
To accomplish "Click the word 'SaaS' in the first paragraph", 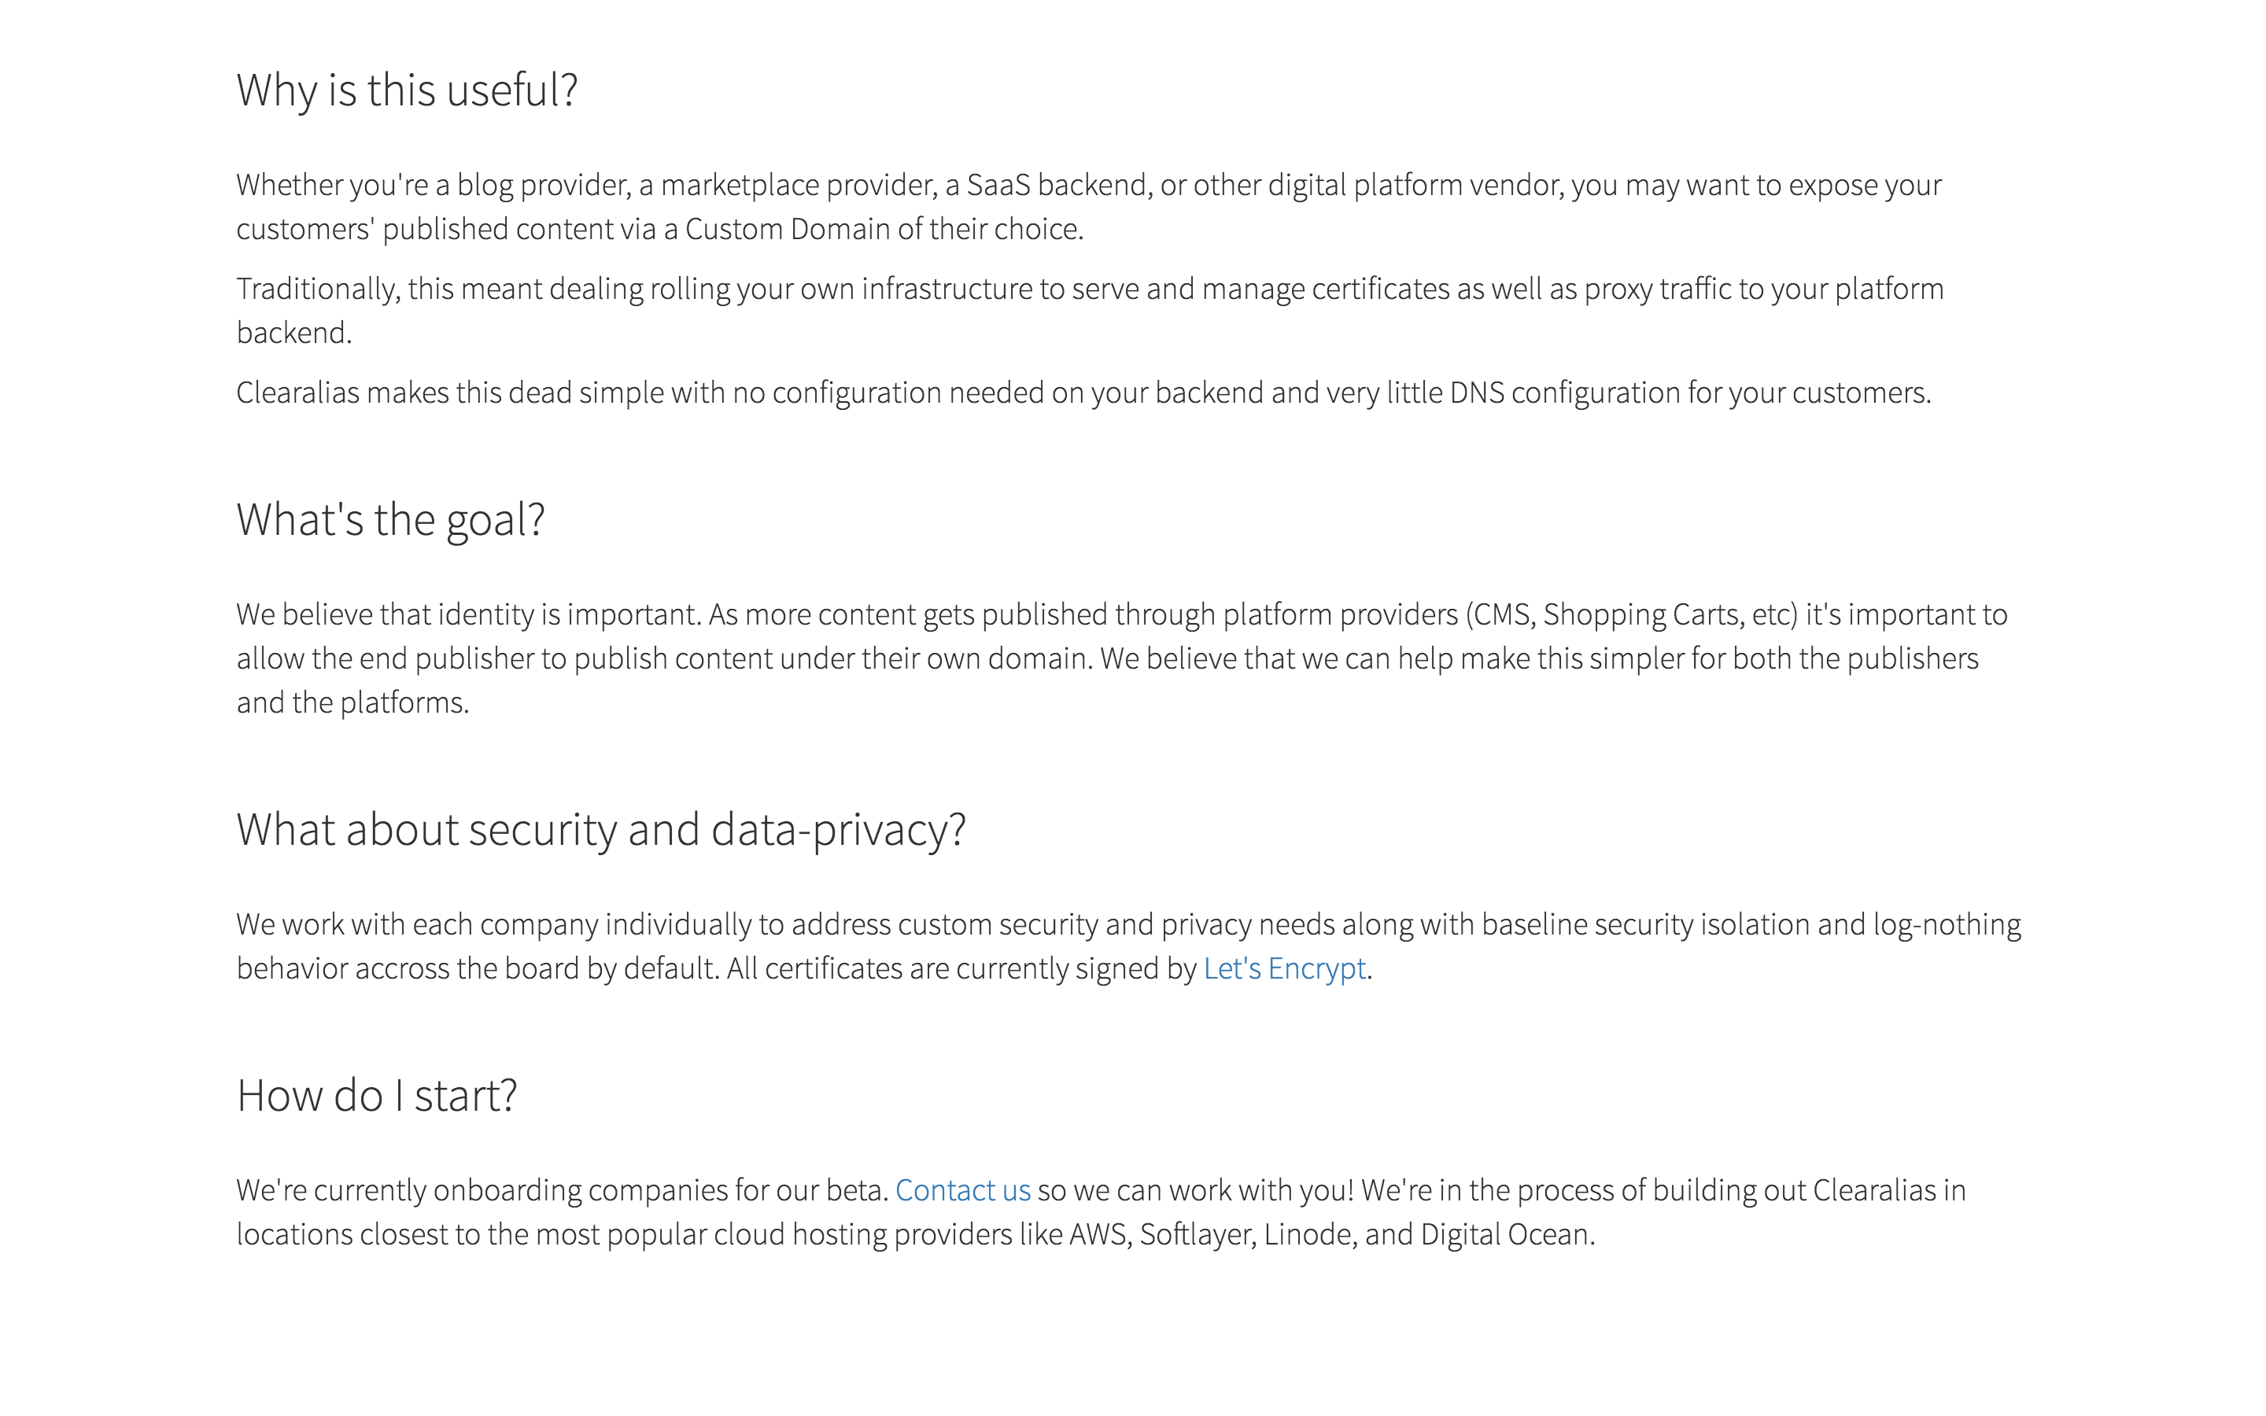I will (x=997, y=186).
